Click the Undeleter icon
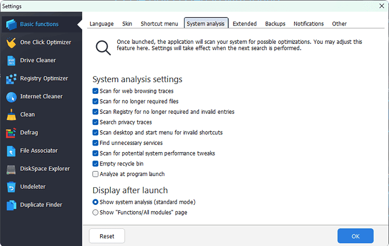The height and width of the screenshot is (246, 389). [11, 187]
